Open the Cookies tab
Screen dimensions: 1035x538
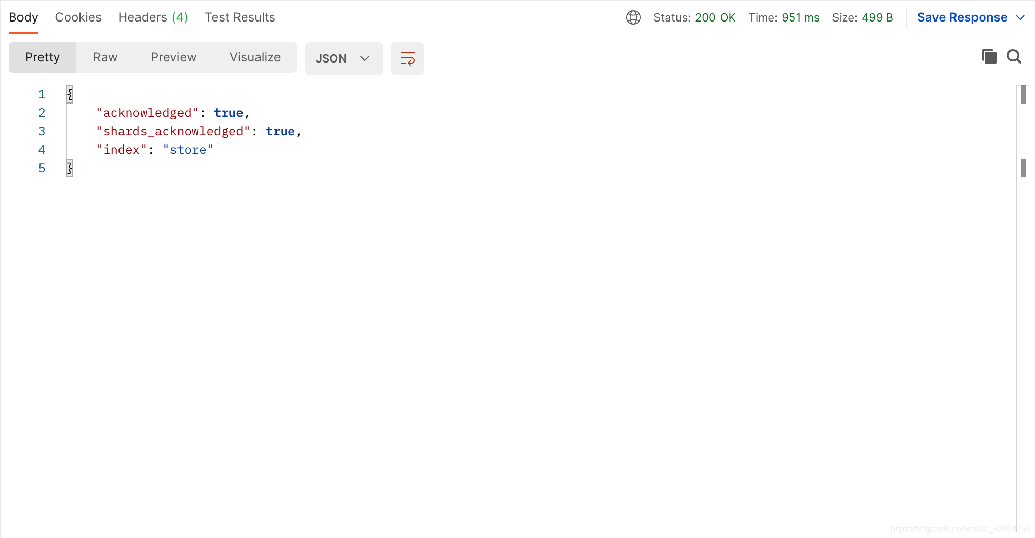pos(78,17)
